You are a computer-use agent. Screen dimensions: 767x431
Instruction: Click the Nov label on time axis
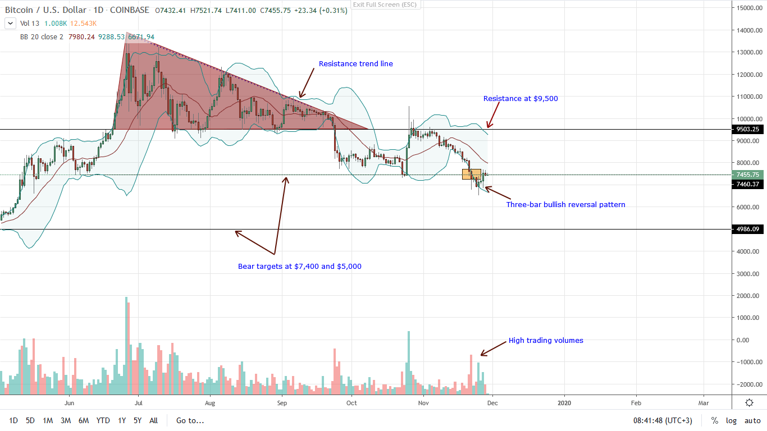point(423,402)
